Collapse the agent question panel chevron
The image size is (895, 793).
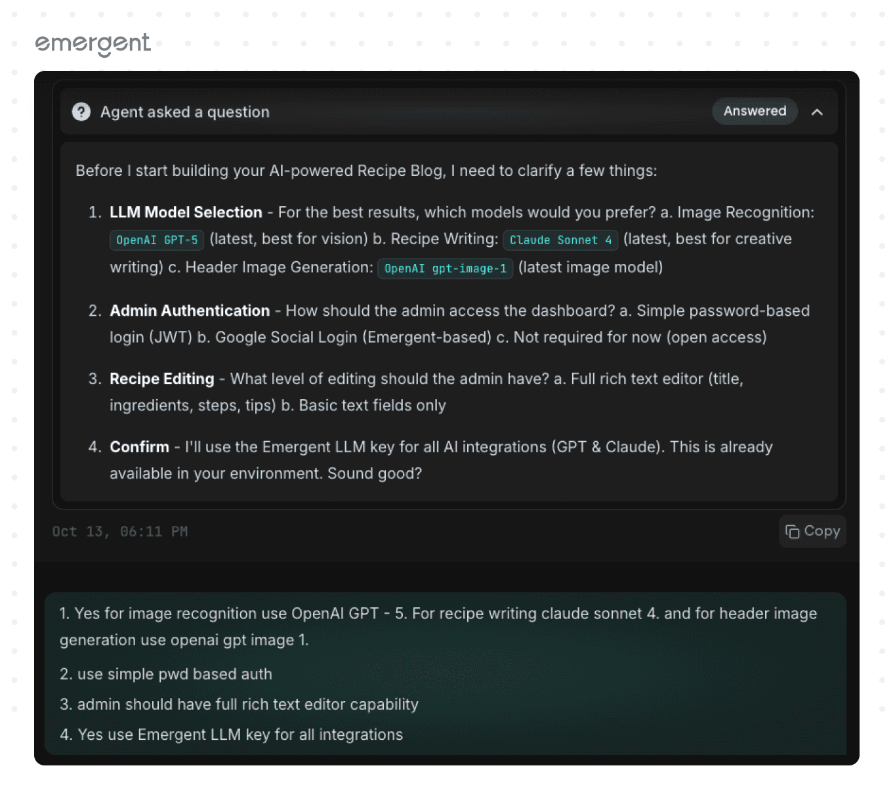[x=817, y=112]
